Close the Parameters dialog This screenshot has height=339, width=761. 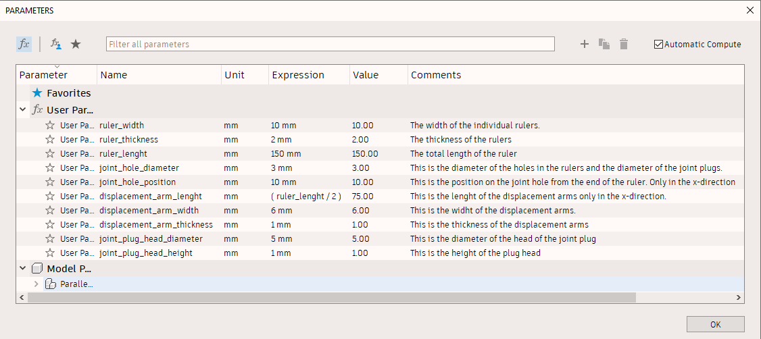(x=750, y=10)
